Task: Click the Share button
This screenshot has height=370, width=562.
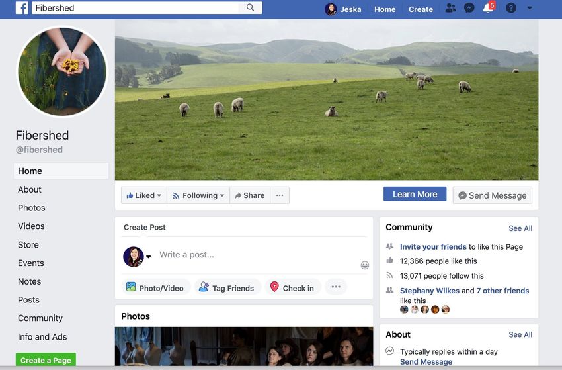Action: [x=250, y=195]
